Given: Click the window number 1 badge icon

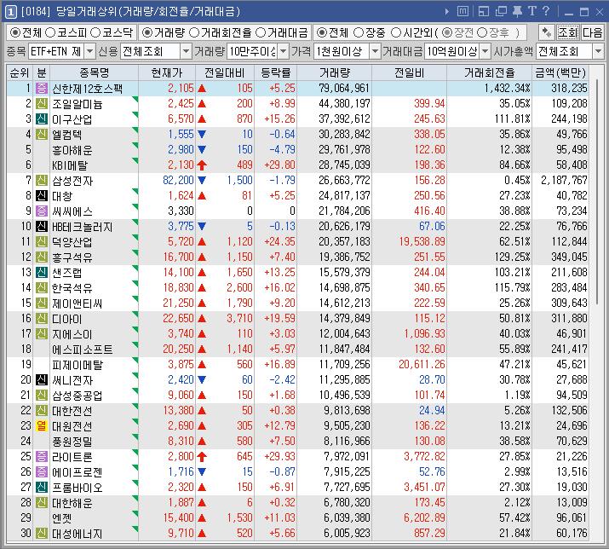Looking at the screenshot, I should pos(10,12).
